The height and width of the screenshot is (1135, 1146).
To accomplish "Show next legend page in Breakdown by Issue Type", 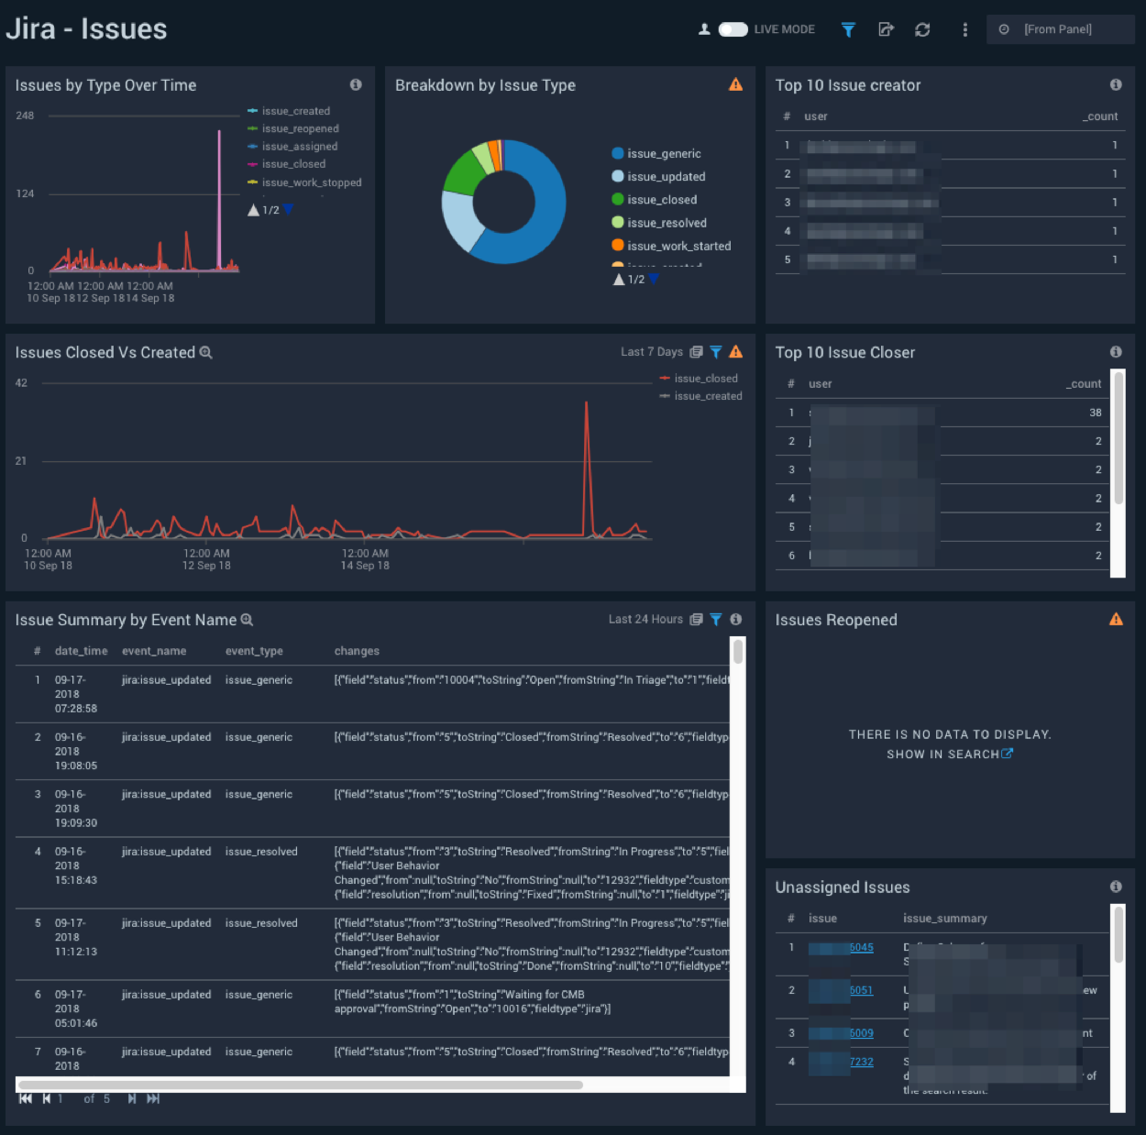I will pos(654,280).
